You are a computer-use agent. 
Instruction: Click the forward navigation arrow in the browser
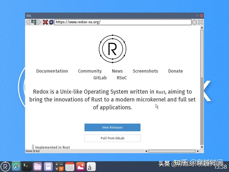[x=40, y=22]
